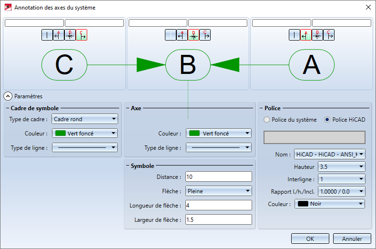Click the OK button
The height and width of the screenshot is (249, 376).
point(310,239)
